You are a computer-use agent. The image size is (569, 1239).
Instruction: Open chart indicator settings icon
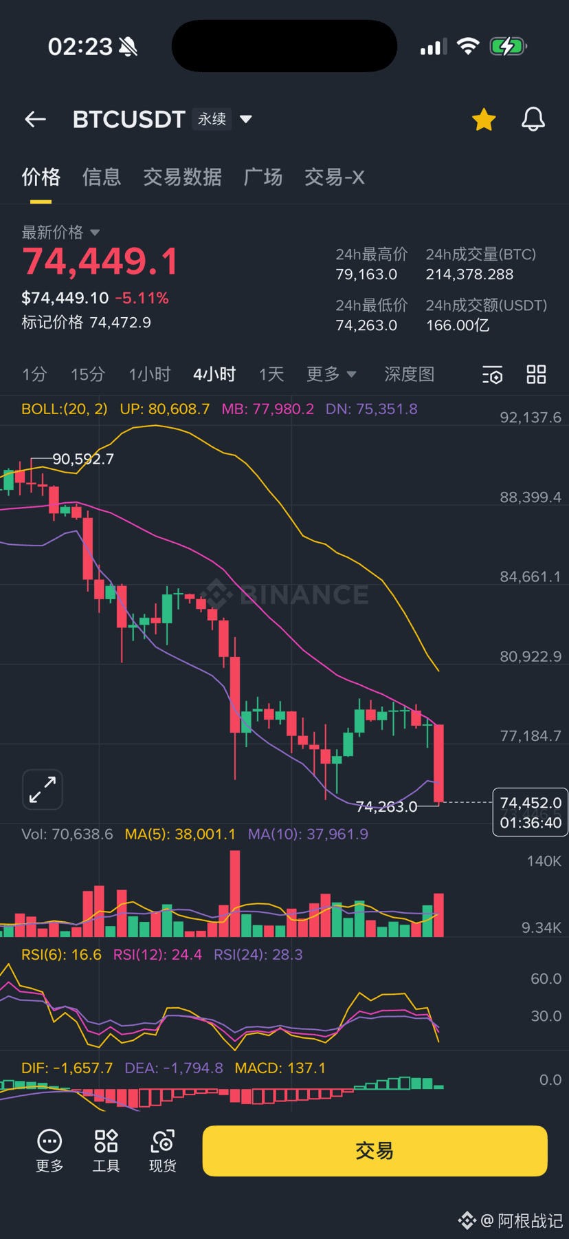(492, 375)
